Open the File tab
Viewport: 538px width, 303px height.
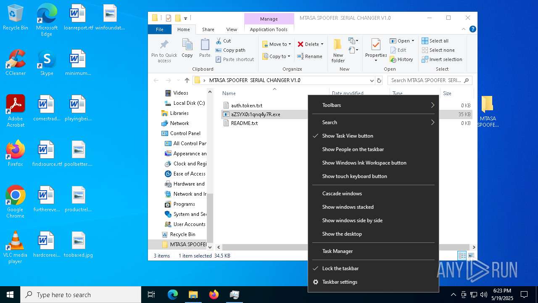point(160,29)
